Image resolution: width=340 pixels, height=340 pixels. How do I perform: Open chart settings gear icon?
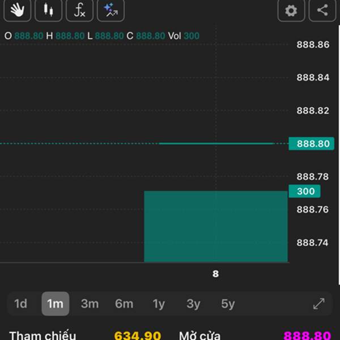[291, 10]
